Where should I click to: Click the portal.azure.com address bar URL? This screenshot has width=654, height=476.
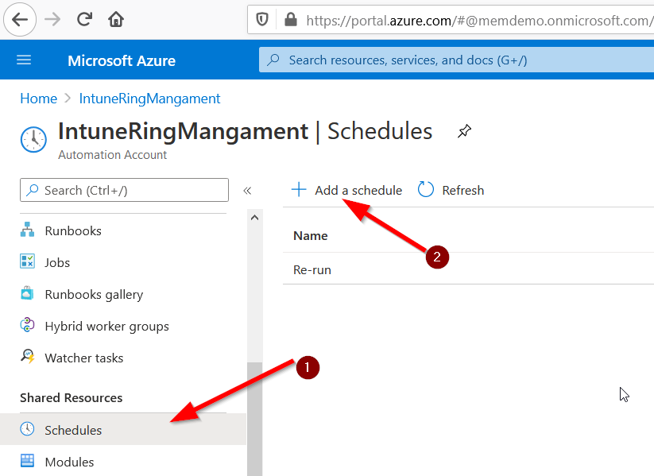480,21
